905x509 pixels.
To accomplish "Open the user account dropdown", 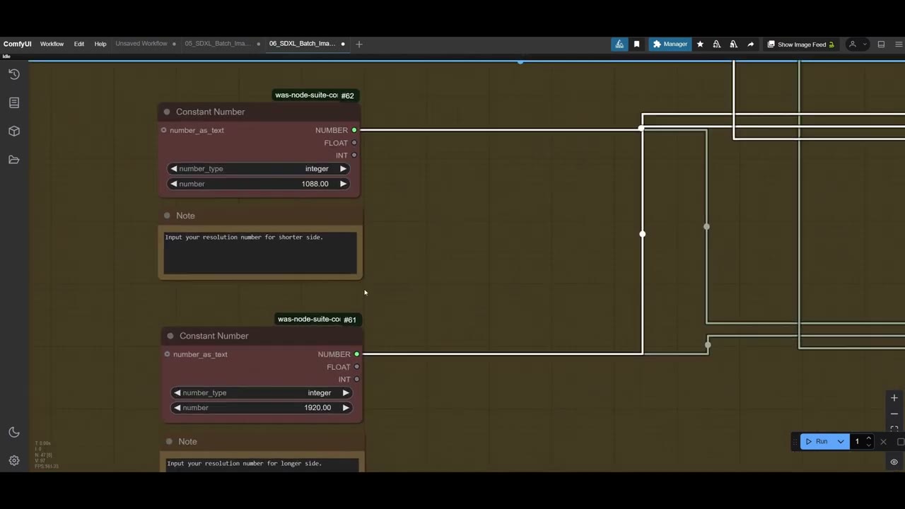I will (857, 44).
